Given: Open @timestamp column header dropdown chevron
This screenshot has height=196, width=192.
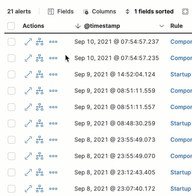Looking at the screenshot, I should [162, 26].
